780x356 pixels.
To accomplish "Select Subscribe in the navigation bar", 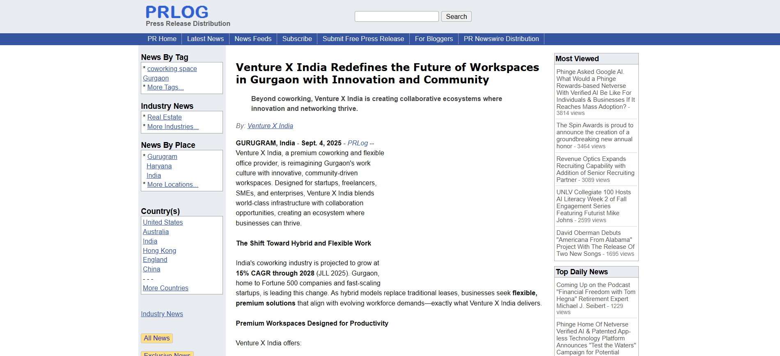I will pos(297,39).
